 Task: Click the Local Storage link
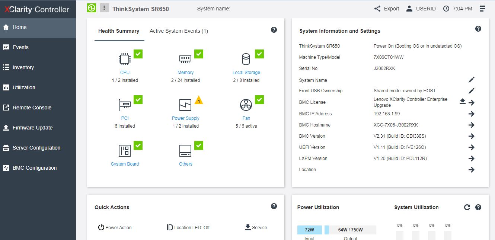pos(246,73)
